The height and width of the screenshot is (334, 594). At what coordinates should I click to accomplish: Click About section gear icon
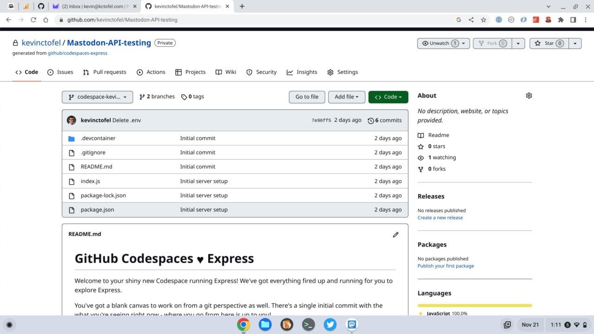pos(529,96)
